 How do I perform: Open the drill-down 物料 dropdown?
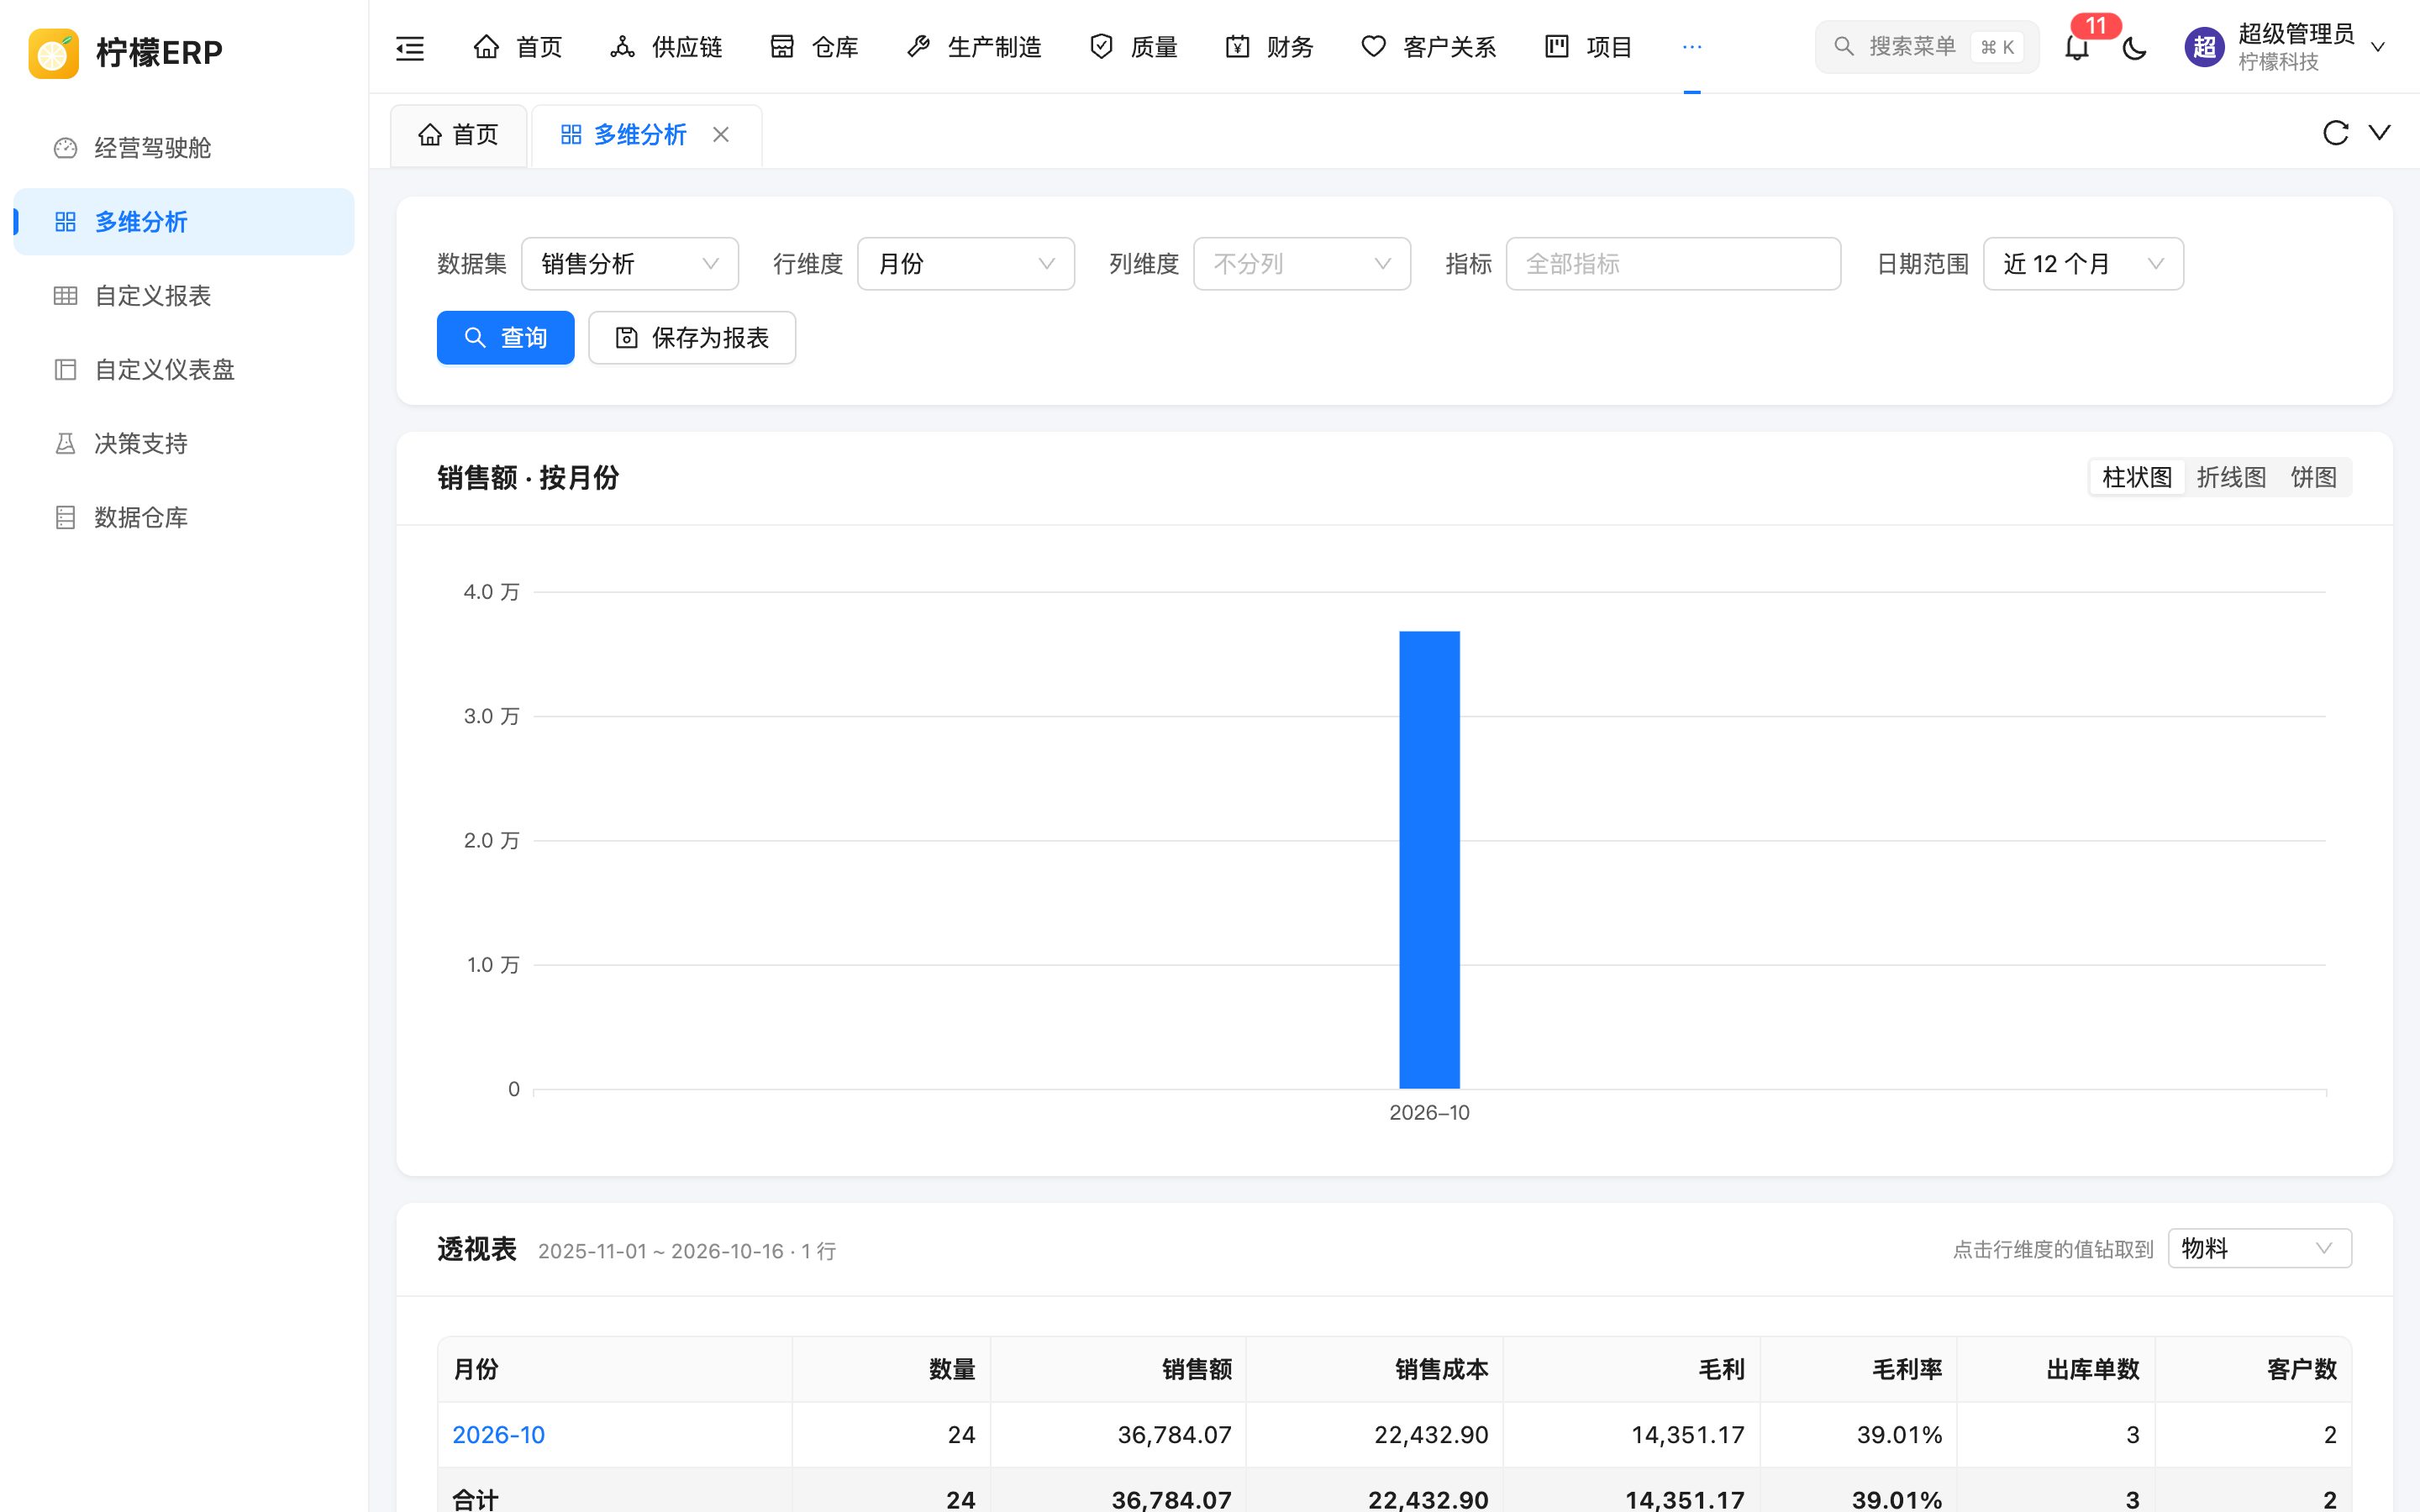point(2259,1248)
